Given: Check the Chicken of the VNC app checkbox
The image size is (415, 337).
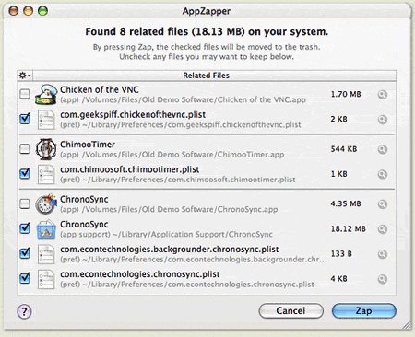Looking at the screenshot, I should (x=25, y=94).
